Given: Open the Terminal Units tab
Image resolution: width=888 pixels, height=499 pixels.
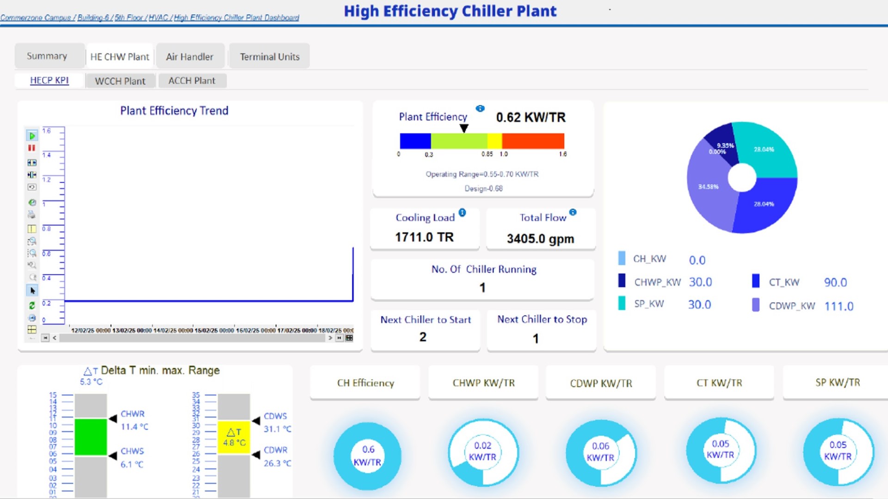Looking at the screenshot, I should tap(269, 57).
